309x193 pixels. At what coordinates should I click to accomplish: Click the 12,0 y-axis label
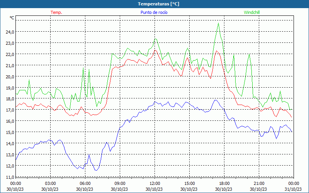tap(10, 166)
